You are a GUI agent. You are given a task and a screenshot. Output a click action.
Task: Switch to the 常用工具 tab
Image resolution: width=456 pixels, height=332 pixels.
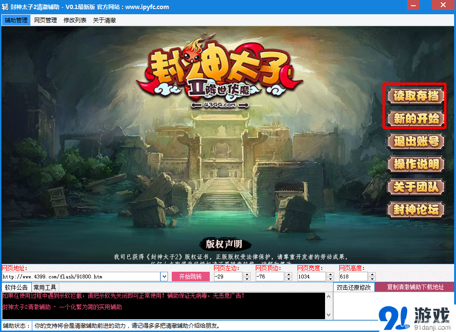coord(46,287)
